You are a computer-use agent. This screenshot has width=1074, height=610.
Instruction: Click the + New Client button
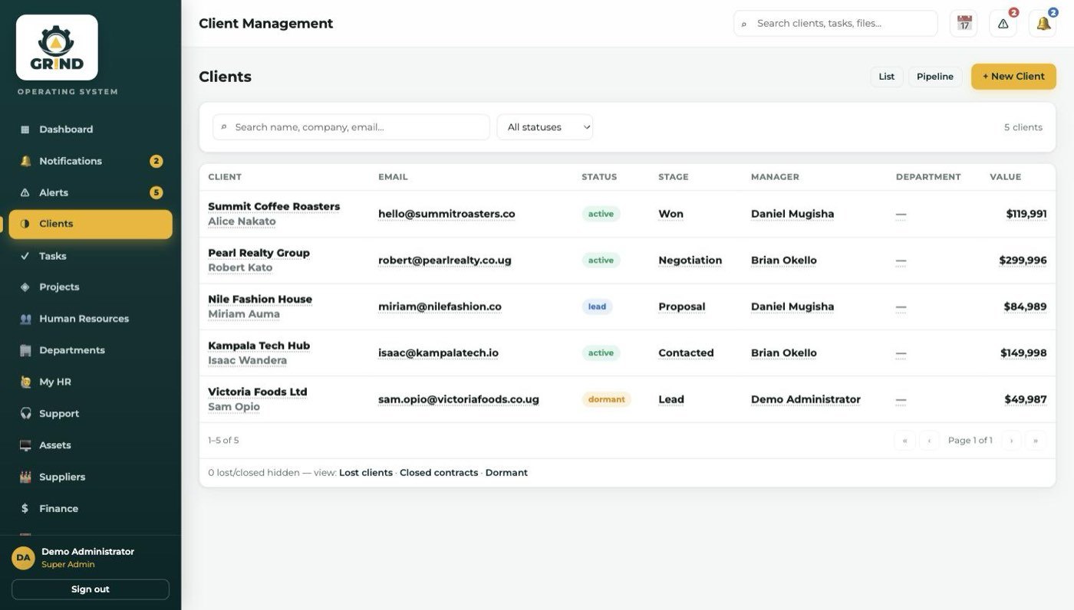click(x=1013, y=77)
